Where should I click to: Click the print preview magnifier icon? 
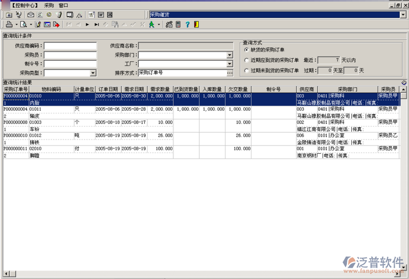pos(24,24)
